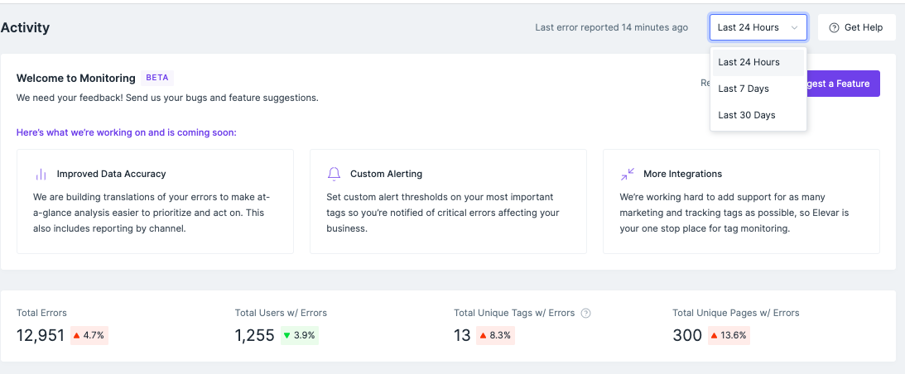This screenshot has width=905, height=374.
Task: Click the help icon beside Total Unique Tags
Action: [x=586, y=314]
